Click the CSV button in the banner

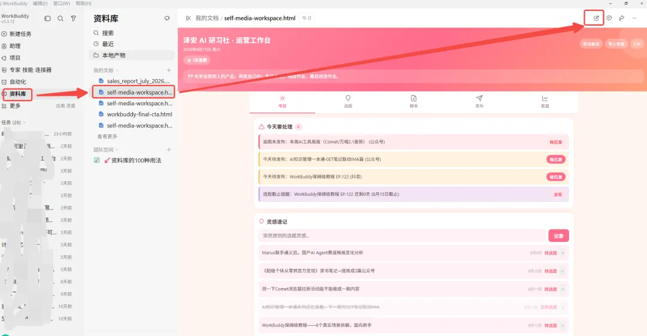click(x=637, y=44)
